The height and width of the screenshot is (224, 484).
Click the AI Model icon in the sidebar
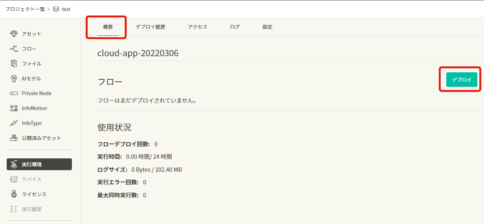click(14, 79)
